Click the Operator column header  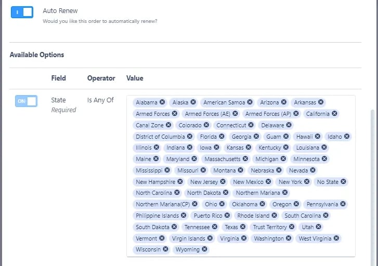(x=101, y=78)
